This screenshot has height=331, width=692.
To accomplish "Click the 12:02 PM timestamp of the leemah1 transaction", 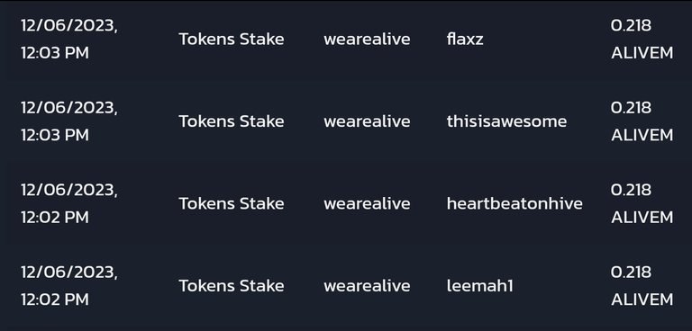I will (55, 300).
